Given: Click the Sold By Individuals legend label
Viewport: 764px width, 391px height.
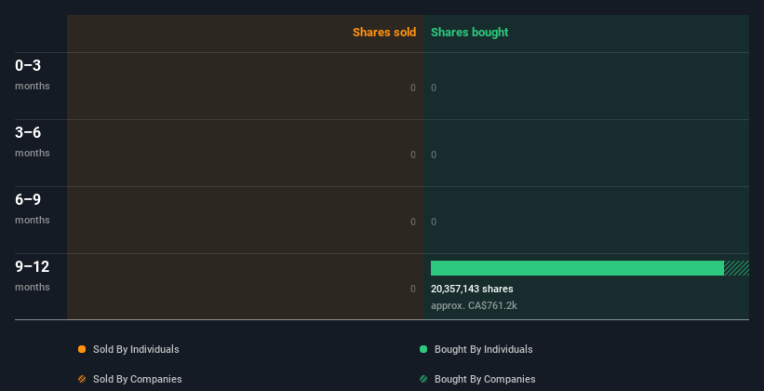Looking at the screenshot, I should [136, 349].
